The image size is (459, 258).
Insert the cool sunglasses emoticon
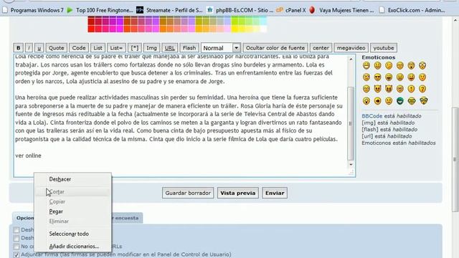coord(378,77)
